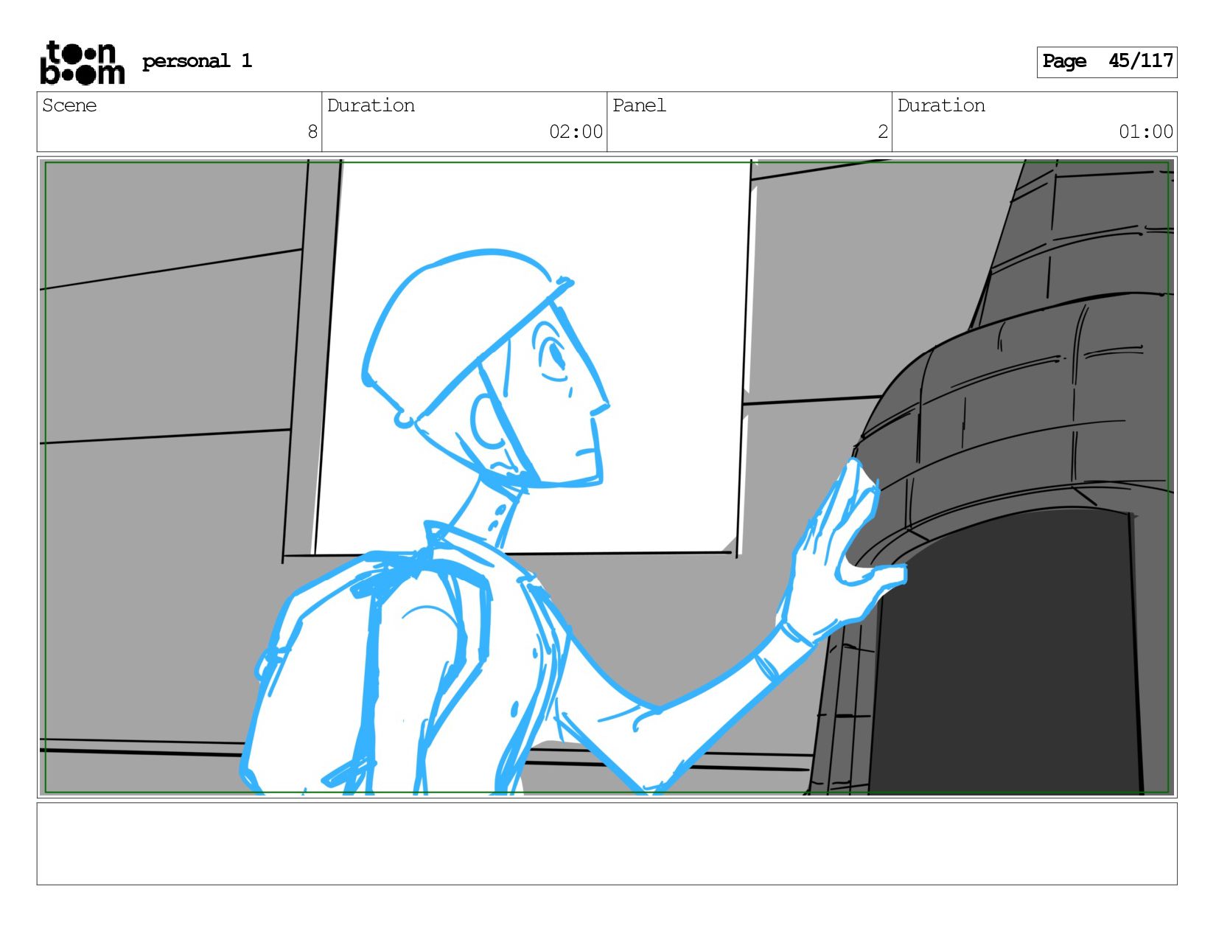This screenshot has height=940, width=1216.
Task: Select the 'personal 1' project title
Action: [197, 61]
